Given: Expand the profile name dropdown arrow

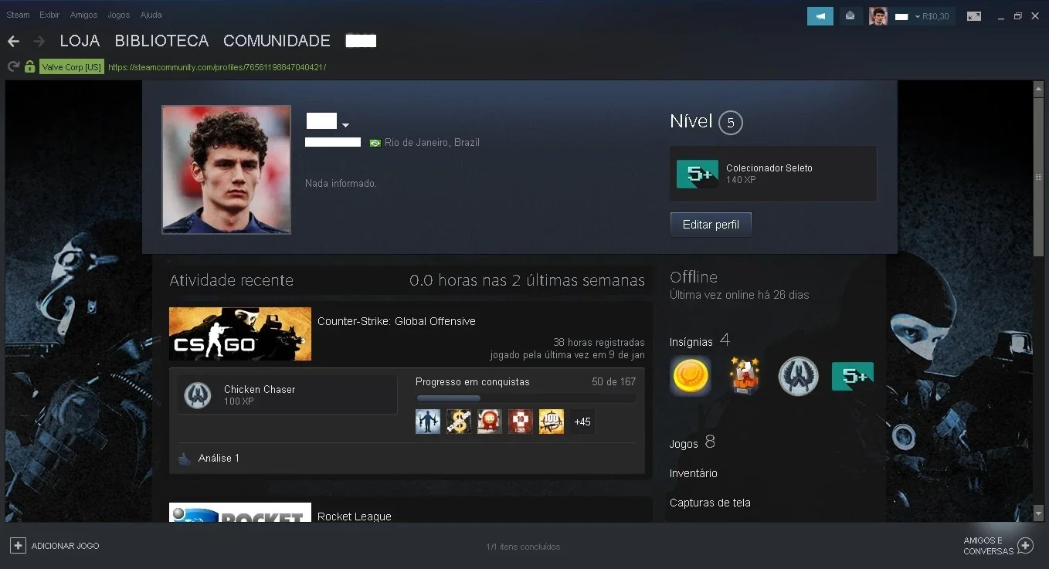Looking at the screenshot, I should (x=346, y=125).
